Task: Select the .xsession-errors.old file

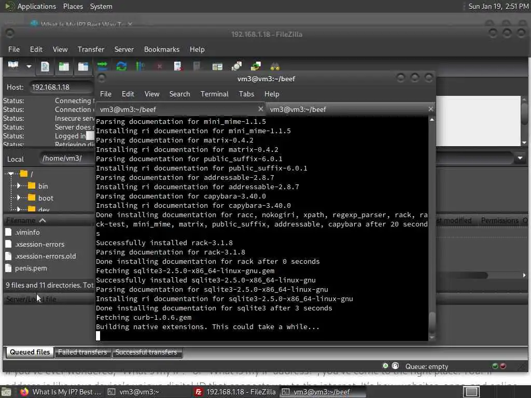Action: 46,256
